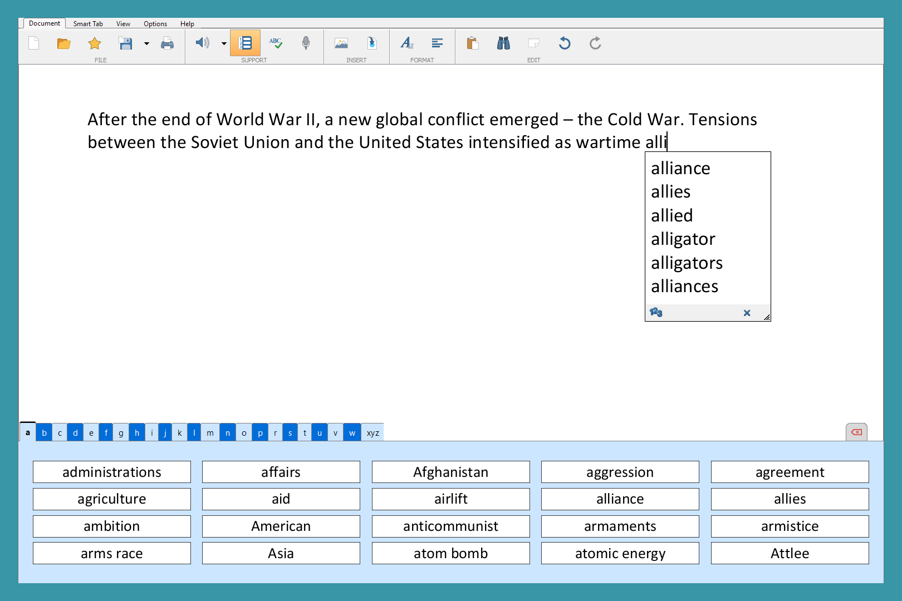Insert the word 'affairs'

tap(281, 472)
